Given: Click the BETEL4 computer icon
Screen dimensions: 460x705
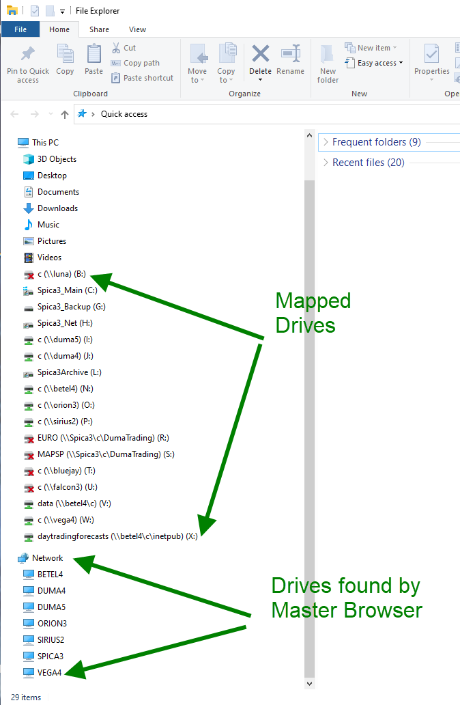Looking at the screenshot, I should (29, 574).
